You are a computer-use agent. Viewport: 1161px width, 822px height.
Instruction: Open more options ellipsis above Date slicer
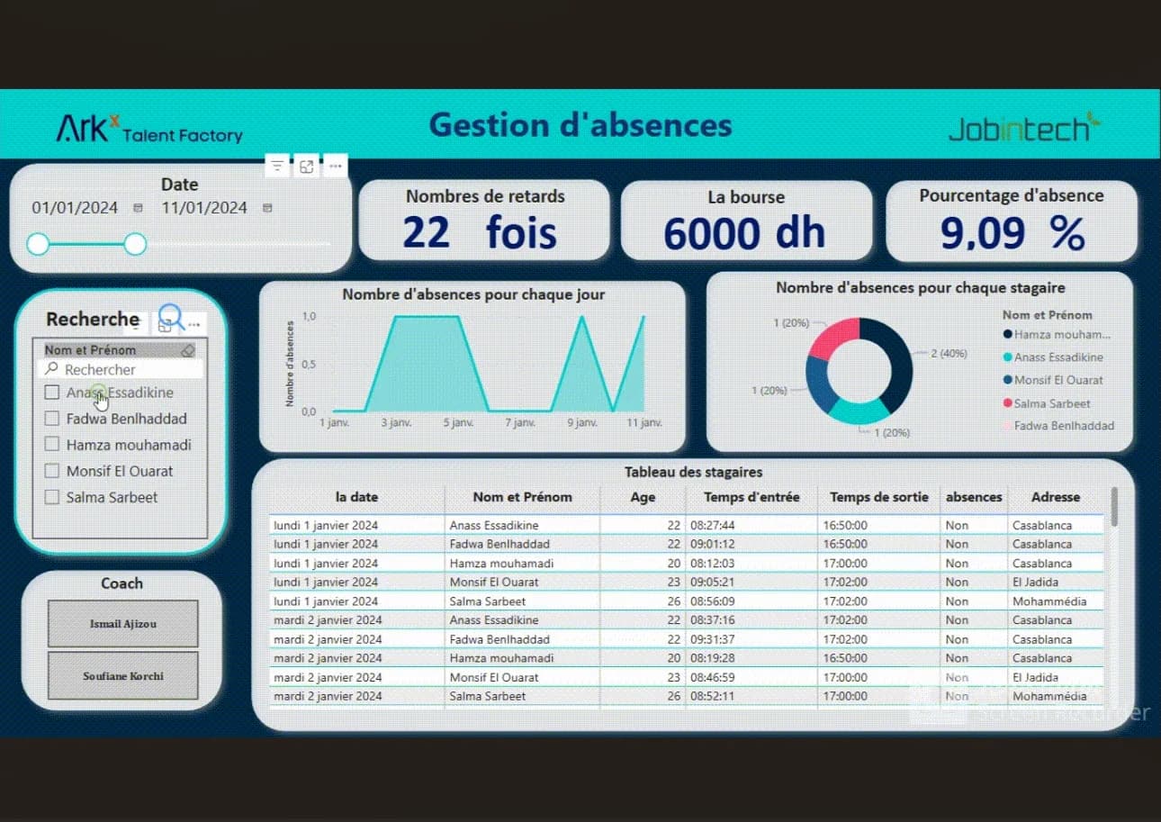point(336,166)
